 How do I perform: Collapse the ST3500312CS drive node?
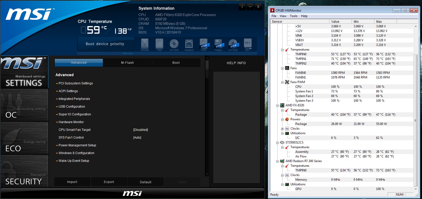click(x=277, y=143)
